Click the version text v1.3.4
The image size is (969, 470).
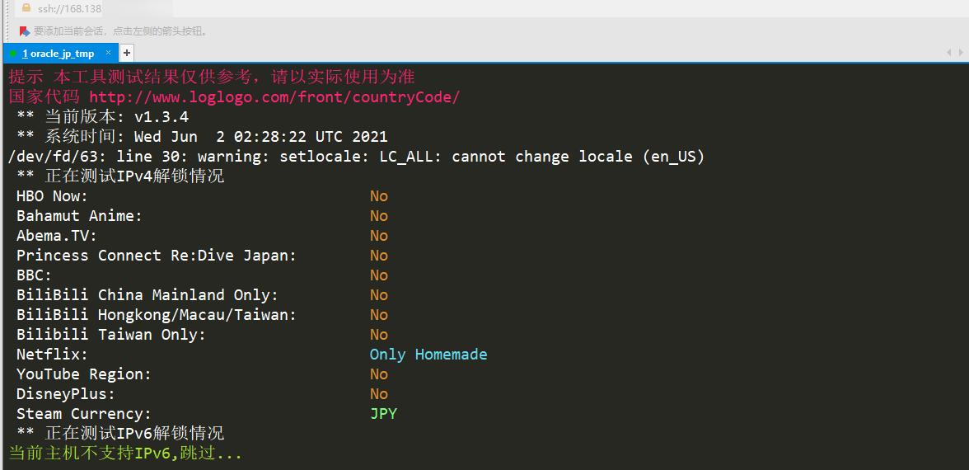pyautogui.click(x=161, y=117)
